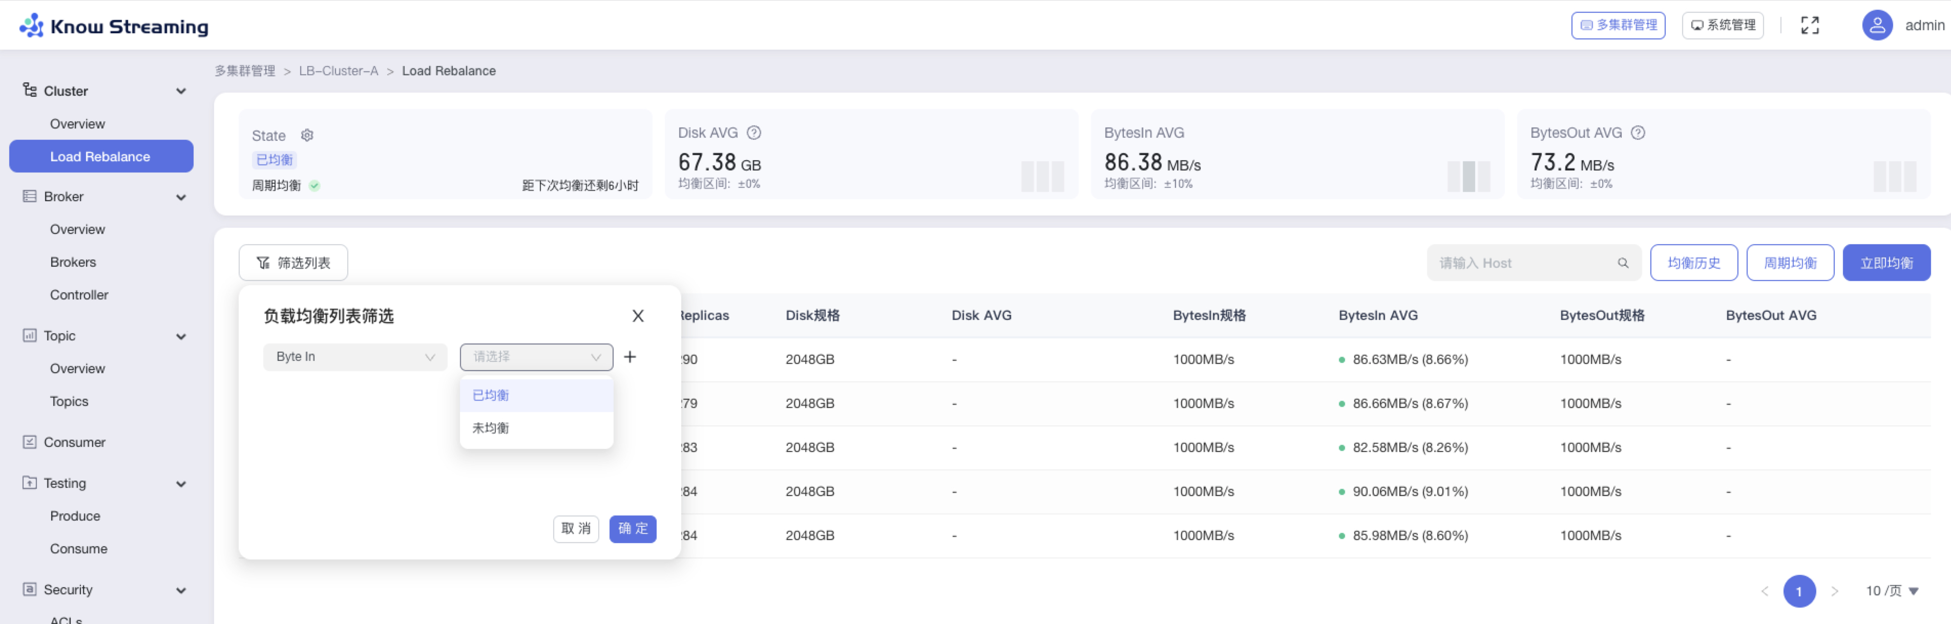Open Topics from the sidebar
The height and width of the screenshot is (624, 1951).
[x=69, y=401]
